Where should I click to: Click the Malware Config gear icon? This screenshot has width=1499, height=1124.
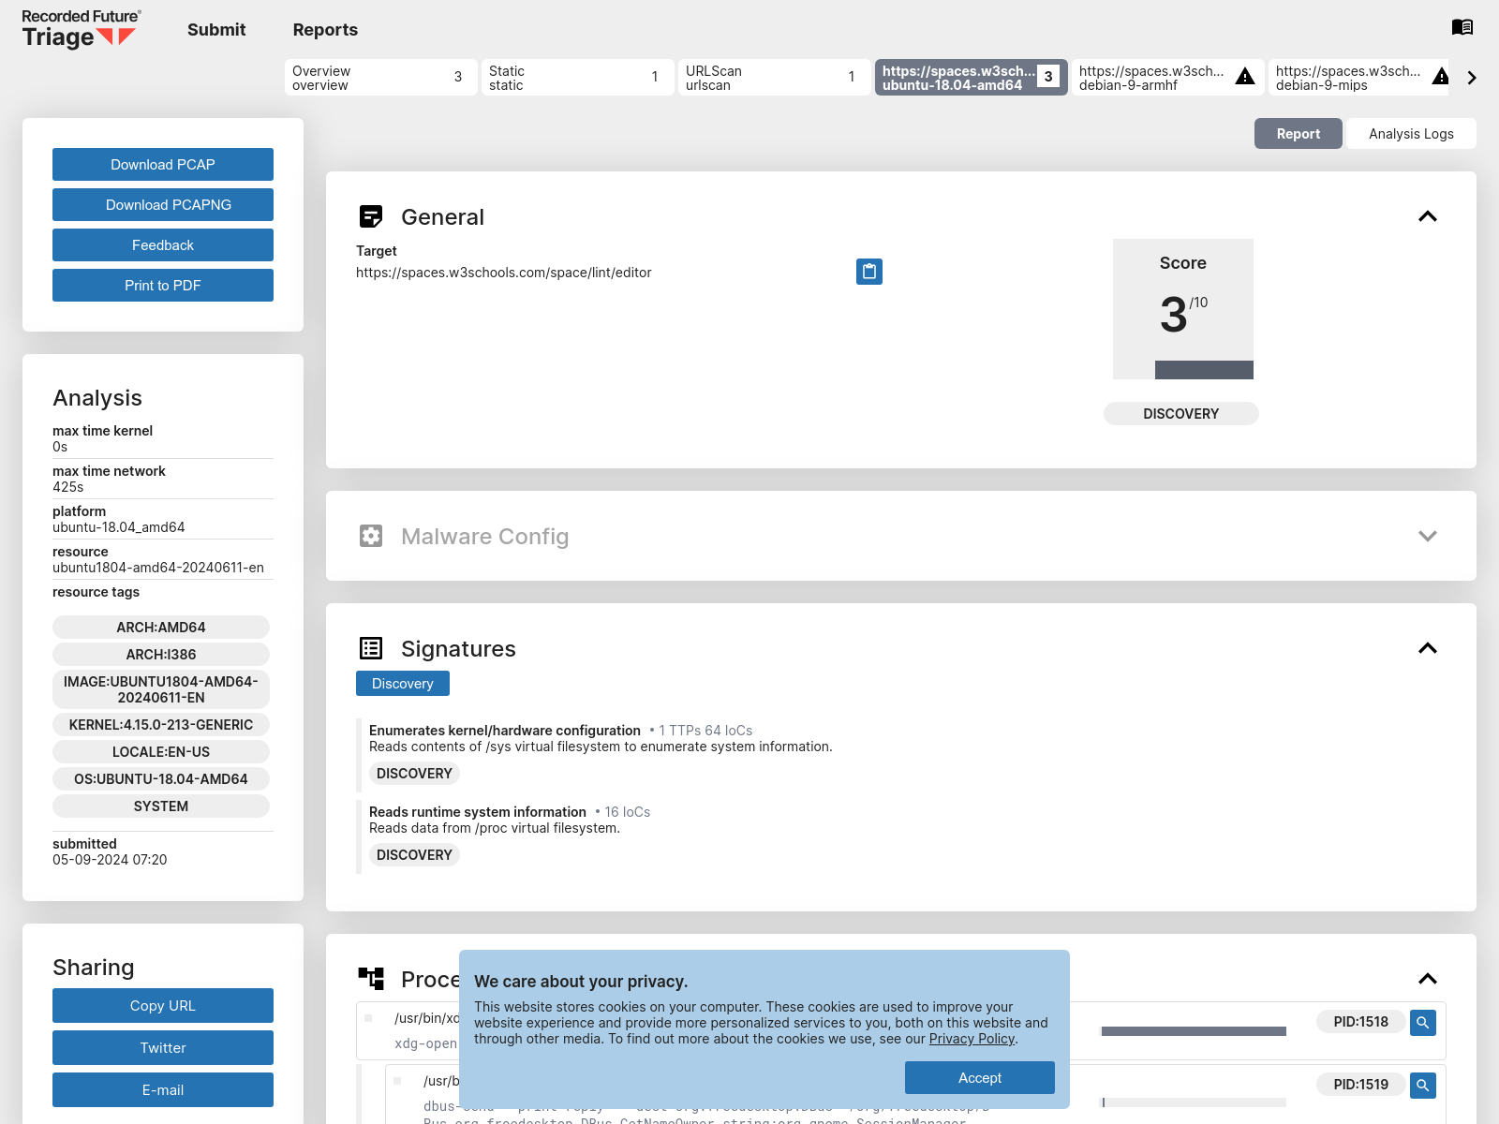point(371,536)
